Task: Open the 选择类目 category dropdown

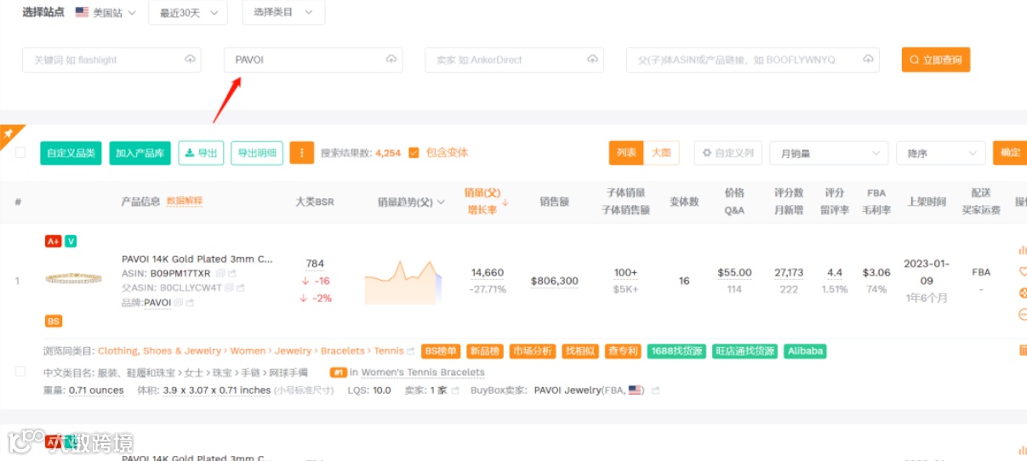Action: coord(283,12)
